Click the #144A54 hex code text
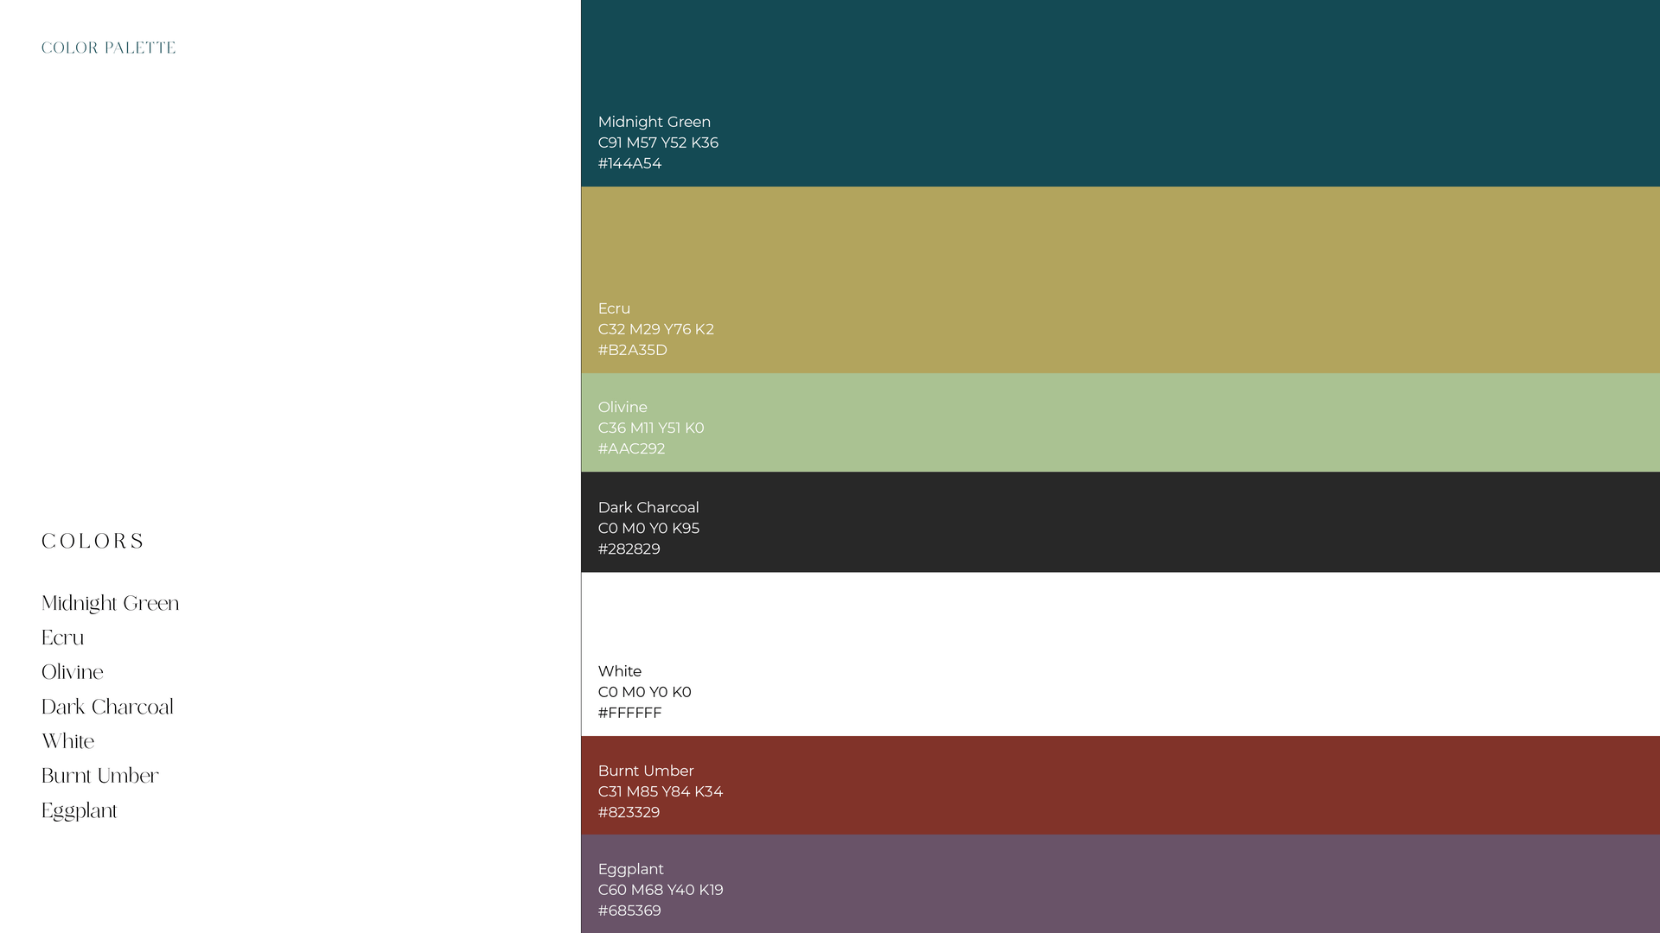Screen dimensions: 1660x933 629,164
